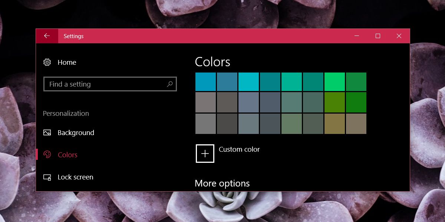
Task: Click the Personalization section label
Action: click(x=66, y=114)
